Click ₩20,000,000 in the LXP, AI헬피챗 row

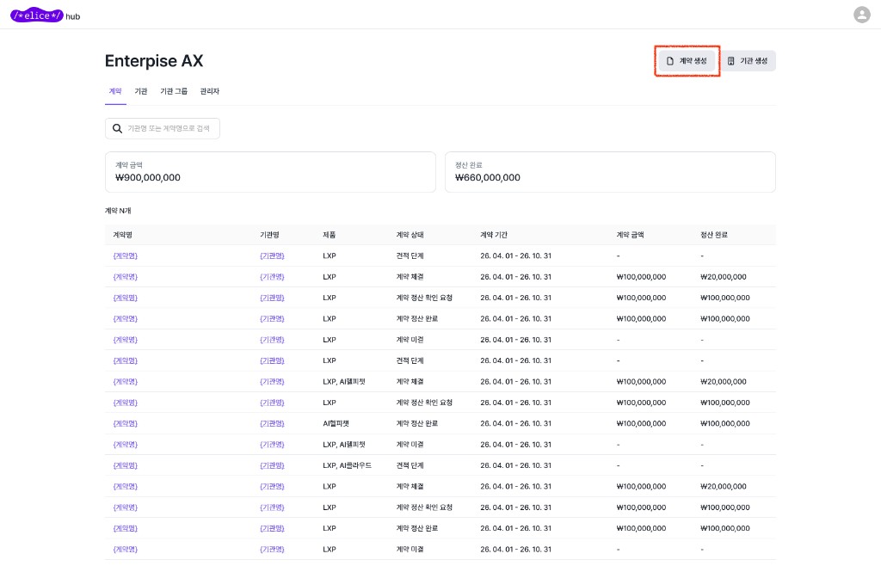[x=724, y=381]
